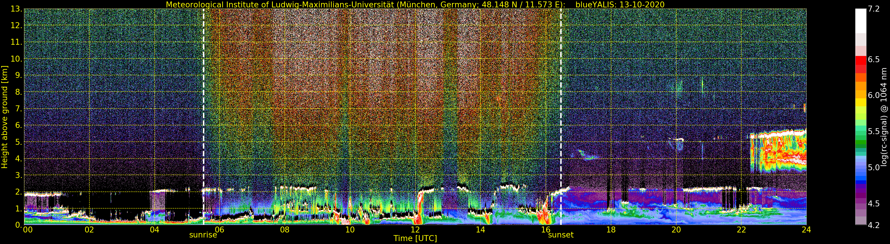Click colorbar scale value "6.5"
The width and height of the screenshot is (890, 244).
pyautogui.click(x=874, y=59)
